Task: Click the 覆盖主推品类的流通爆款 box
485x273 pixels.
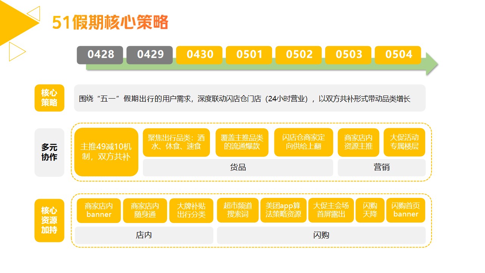Action: 242,142
